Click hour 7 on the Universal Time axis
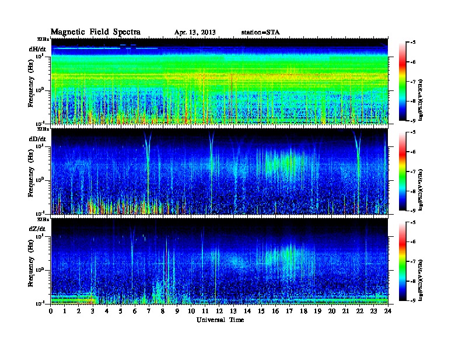Screen dimensions: 462x357 click(149, 311)
